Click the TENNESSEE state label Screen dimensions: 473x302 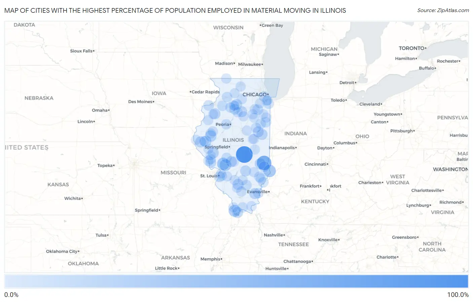click(x=293, y=244)
